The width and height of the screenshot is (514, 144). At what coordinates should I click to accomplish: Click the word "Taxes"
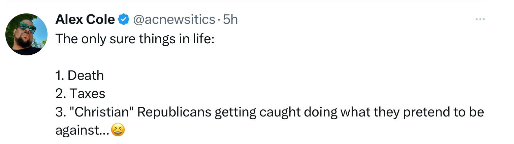click(x=87, y=94)
